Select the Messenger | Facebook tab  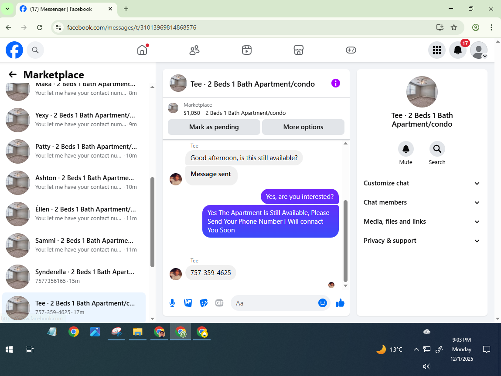(66, 9)
